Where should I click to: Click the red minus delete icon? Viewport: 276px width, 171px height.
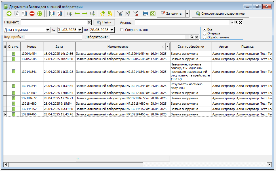point(32,14)
